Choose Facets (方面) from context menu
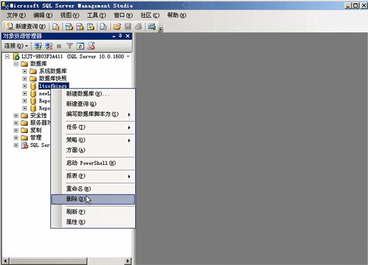 [x=93, y=150]
